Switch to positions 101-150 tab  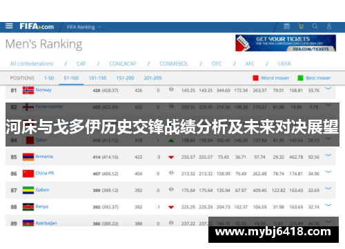tap(97, 78)
